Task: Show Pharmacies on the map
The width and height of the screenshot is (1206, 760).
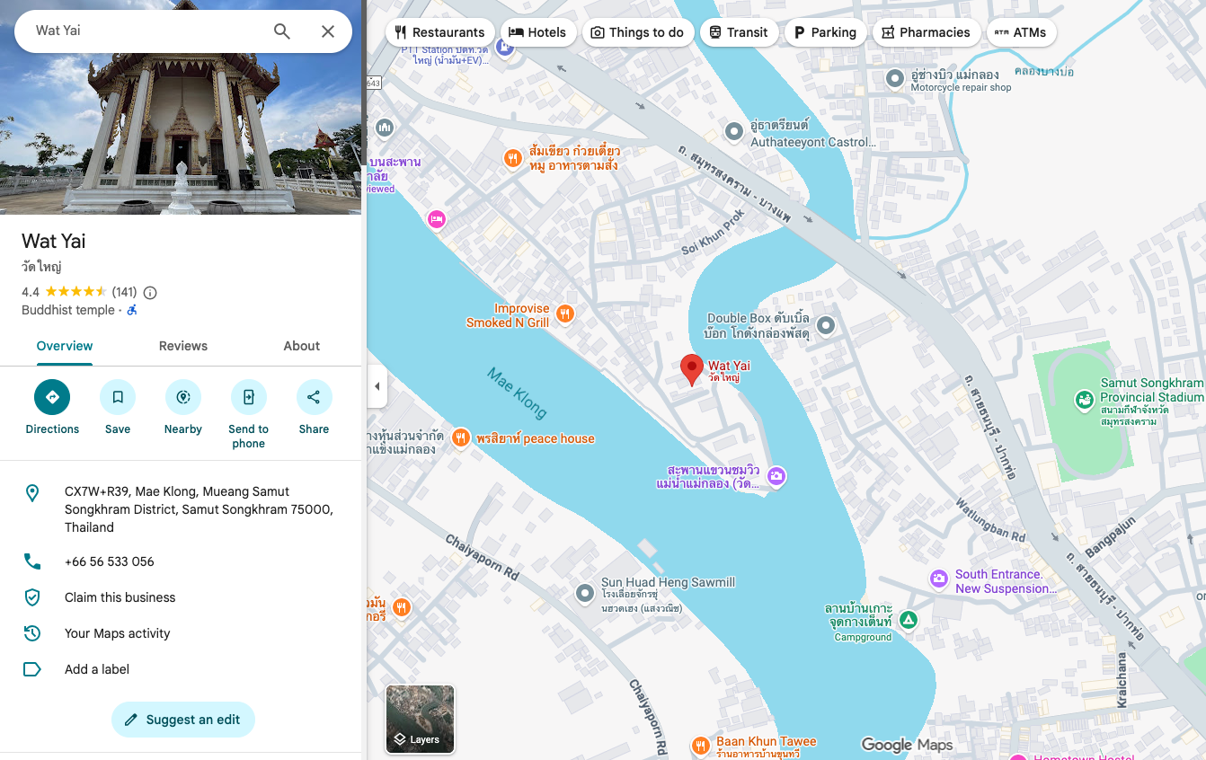Action: click(926, 32)
